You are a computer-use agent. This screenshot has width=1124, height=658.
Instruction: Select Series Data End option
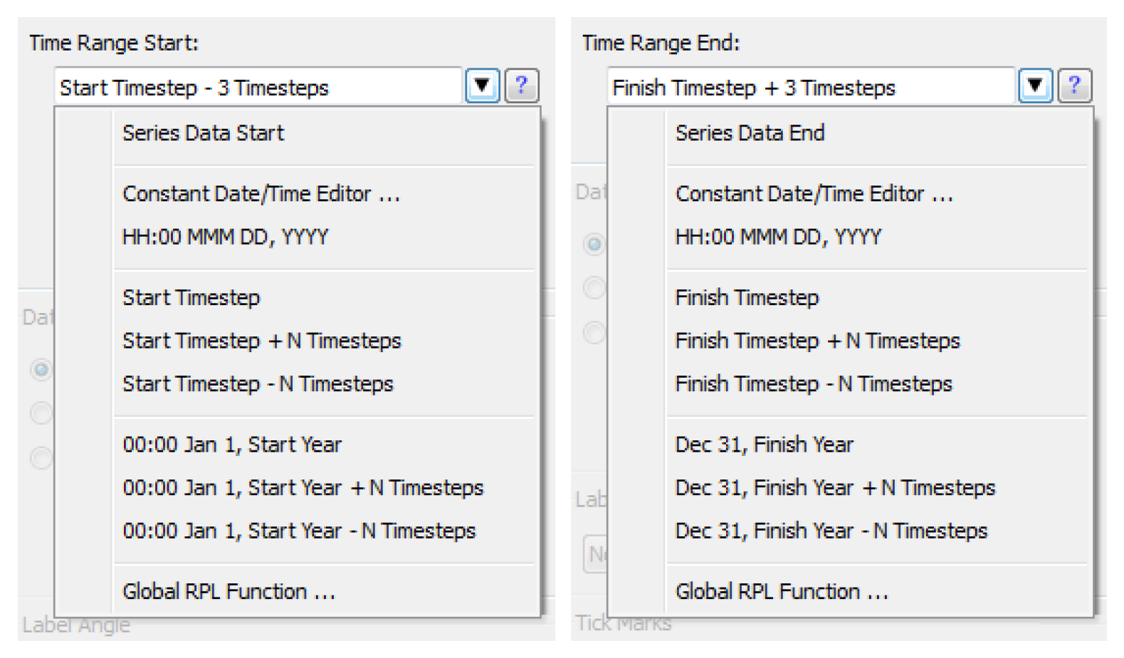pos(750,133)
